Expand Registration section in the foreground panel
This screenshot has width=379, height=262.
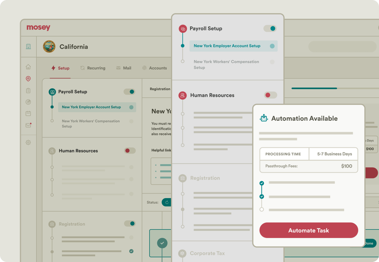[x=205, y=178]
